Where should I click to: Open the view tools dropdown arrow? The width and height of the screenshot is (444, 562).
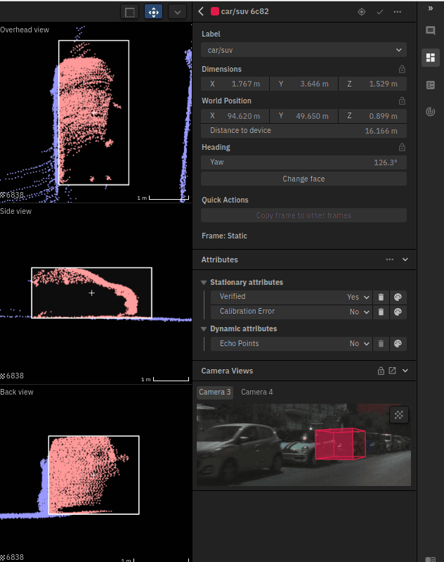click(x=177, y=12)
